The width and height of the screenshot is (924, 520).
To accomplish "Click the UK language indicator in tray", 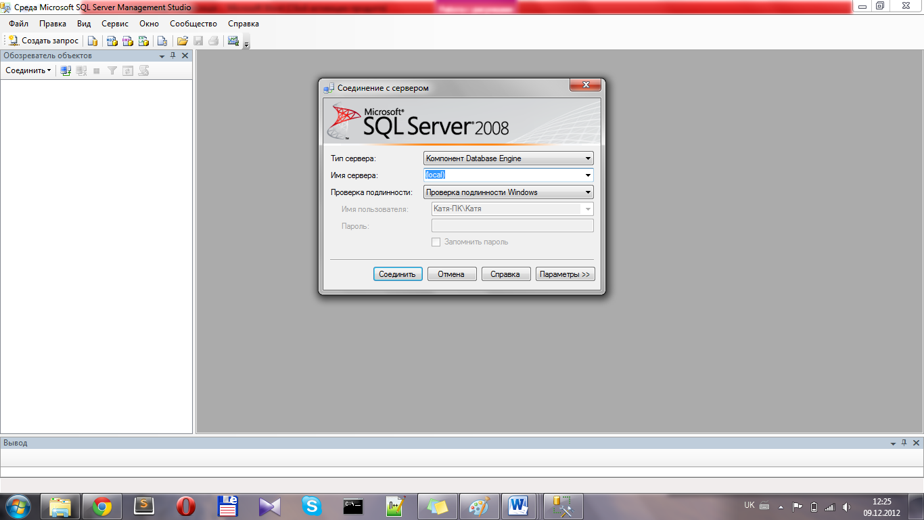I will 749,505.
